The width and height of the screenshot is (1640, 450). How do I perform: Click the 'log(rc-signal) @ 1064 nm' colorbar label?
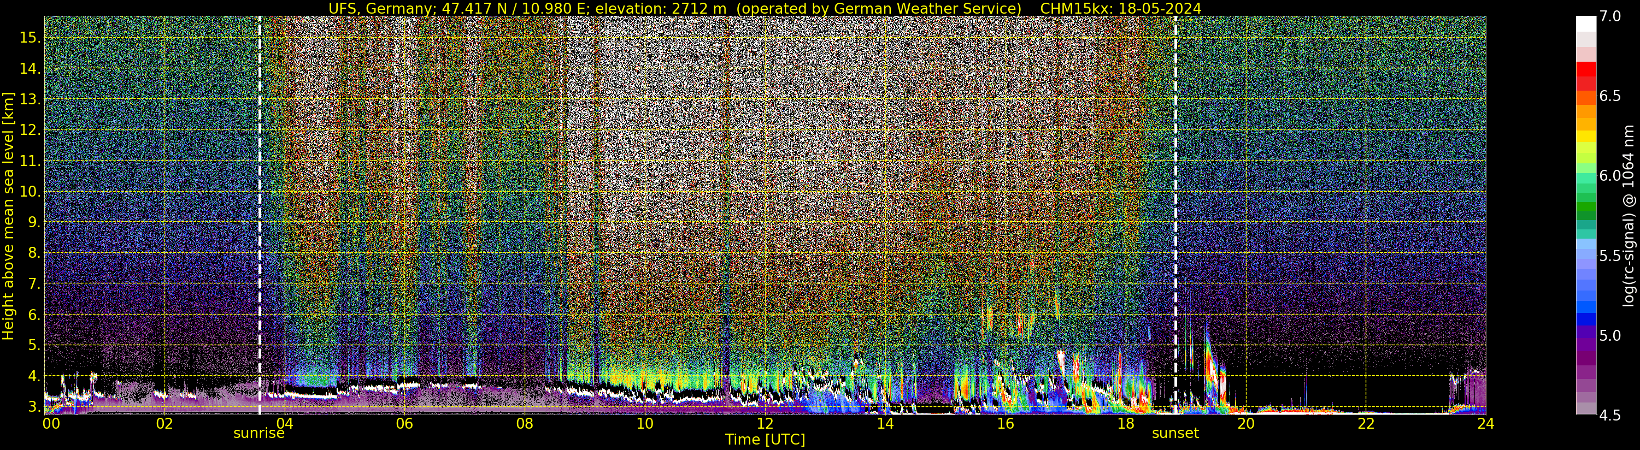coord(1628,215)
